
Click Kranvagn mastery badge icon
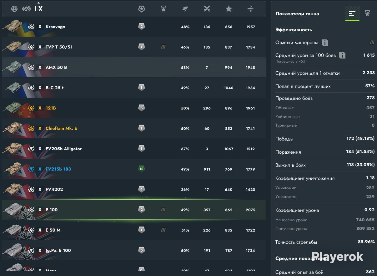click(141, 27)
